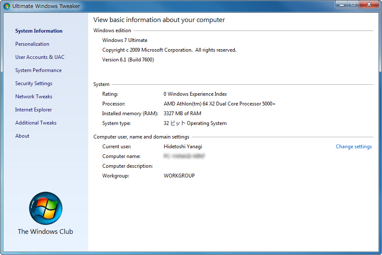Click the disabled maximize button

(353, 5)
